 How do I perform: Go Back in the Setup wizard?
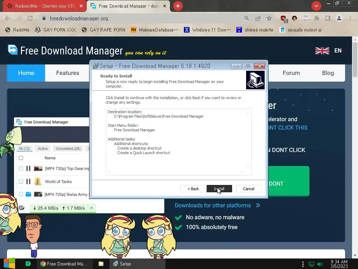click(x=193, y=189)
